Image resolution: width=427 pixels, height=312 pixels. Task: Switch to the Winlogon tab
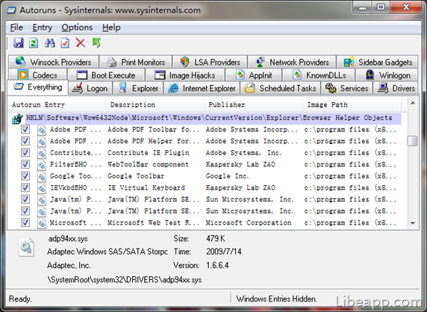pos(387,75)
